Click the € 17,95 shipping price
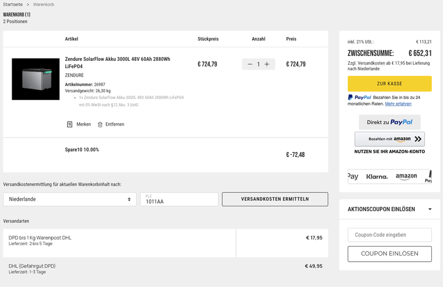The height and width of the screenshot is (287, 443). 314,238
